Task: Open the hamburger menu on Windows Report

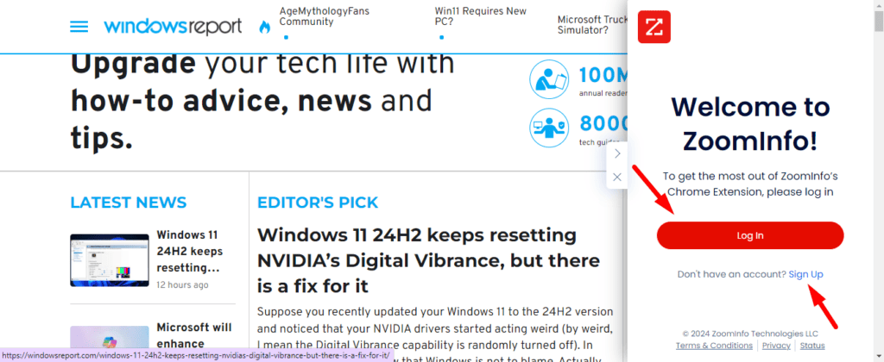Action: coord(79,27)
